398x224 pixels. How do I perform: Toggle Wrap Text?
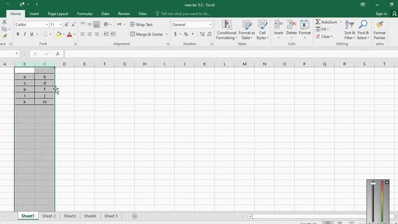pyautogui.click(x=141, y=25)
